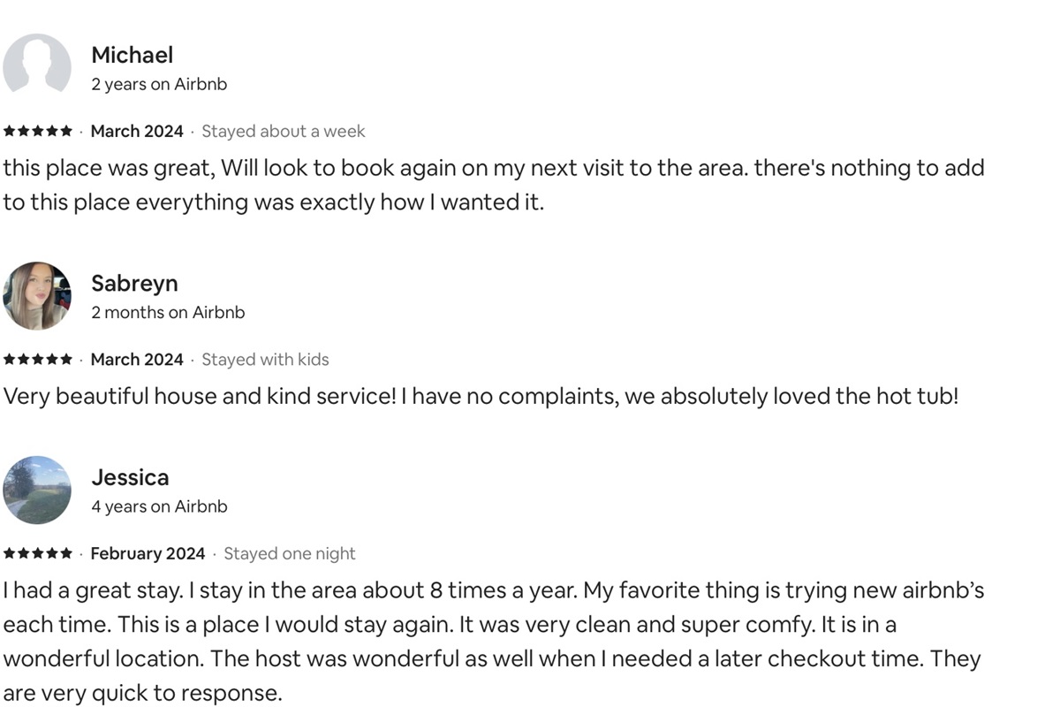The image size is (1060, 707).
Task: Click Michael's default avatar icon
Action: [37, 65]
